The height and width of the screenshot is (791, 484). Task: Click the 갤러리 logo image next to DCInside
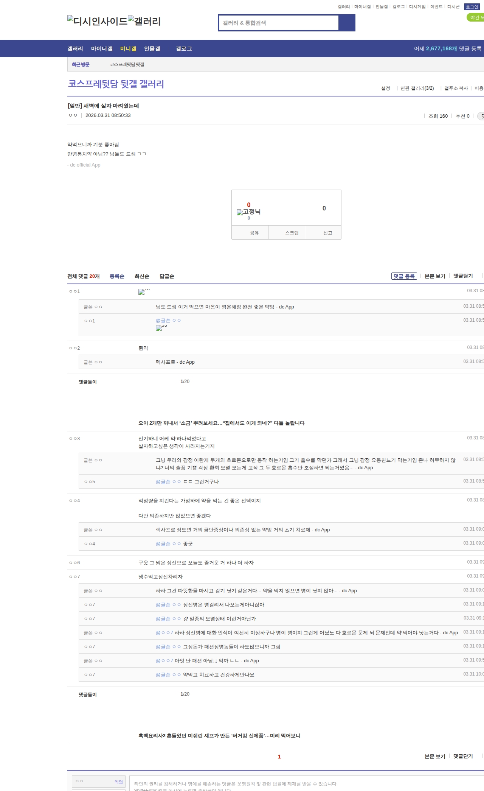(x=144, y=21)
